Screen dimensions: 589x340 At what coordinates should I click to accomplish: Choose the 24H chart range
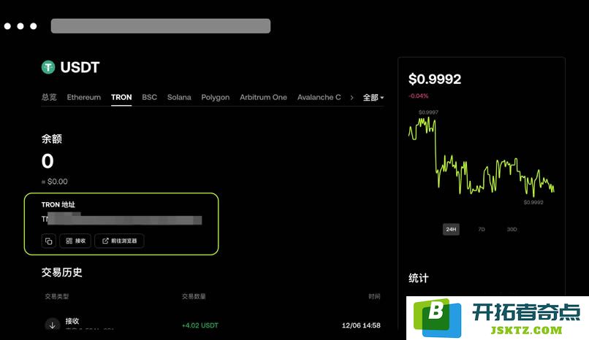[x=451, y=229]
